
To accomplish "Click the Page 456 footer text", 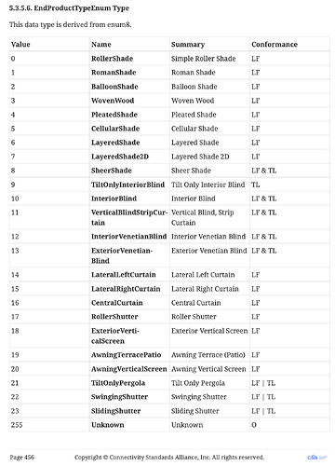I will (x=22, y=458).
